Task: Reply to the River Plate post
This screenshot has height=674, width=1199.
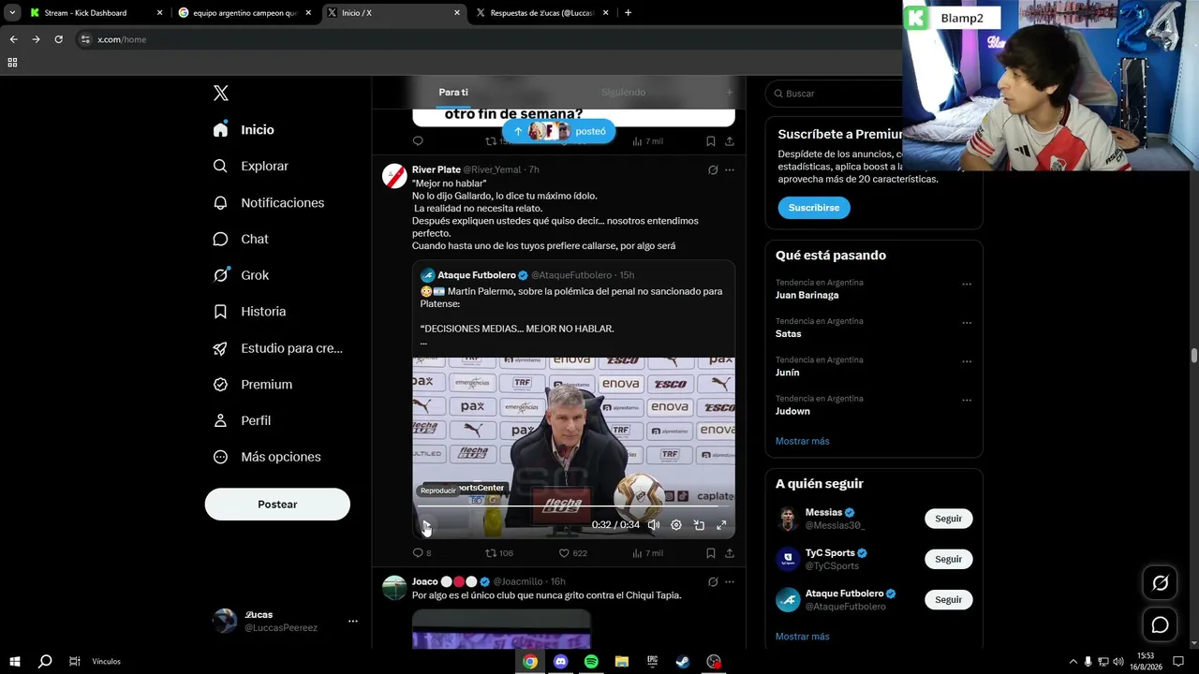Action: [418, 553]
